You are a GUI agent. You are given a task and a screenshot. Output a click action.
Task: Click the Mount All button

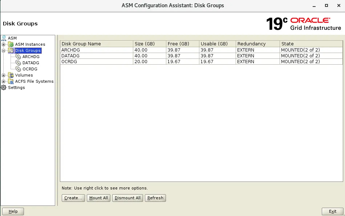(x=98, y=198)
